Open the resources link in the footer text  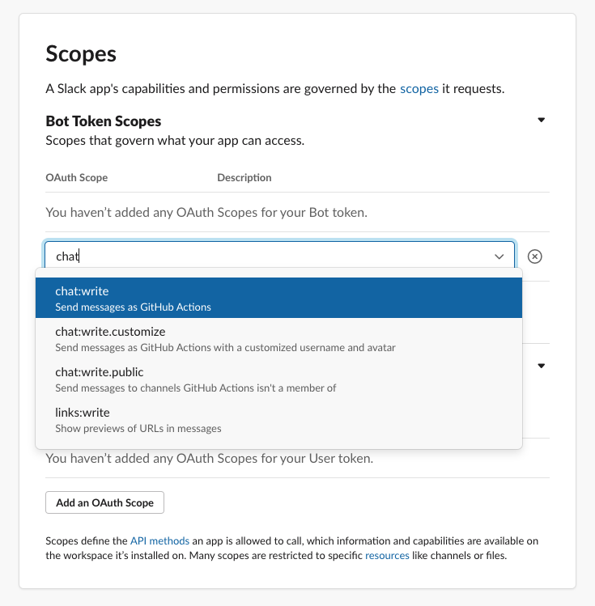point(387,556)
